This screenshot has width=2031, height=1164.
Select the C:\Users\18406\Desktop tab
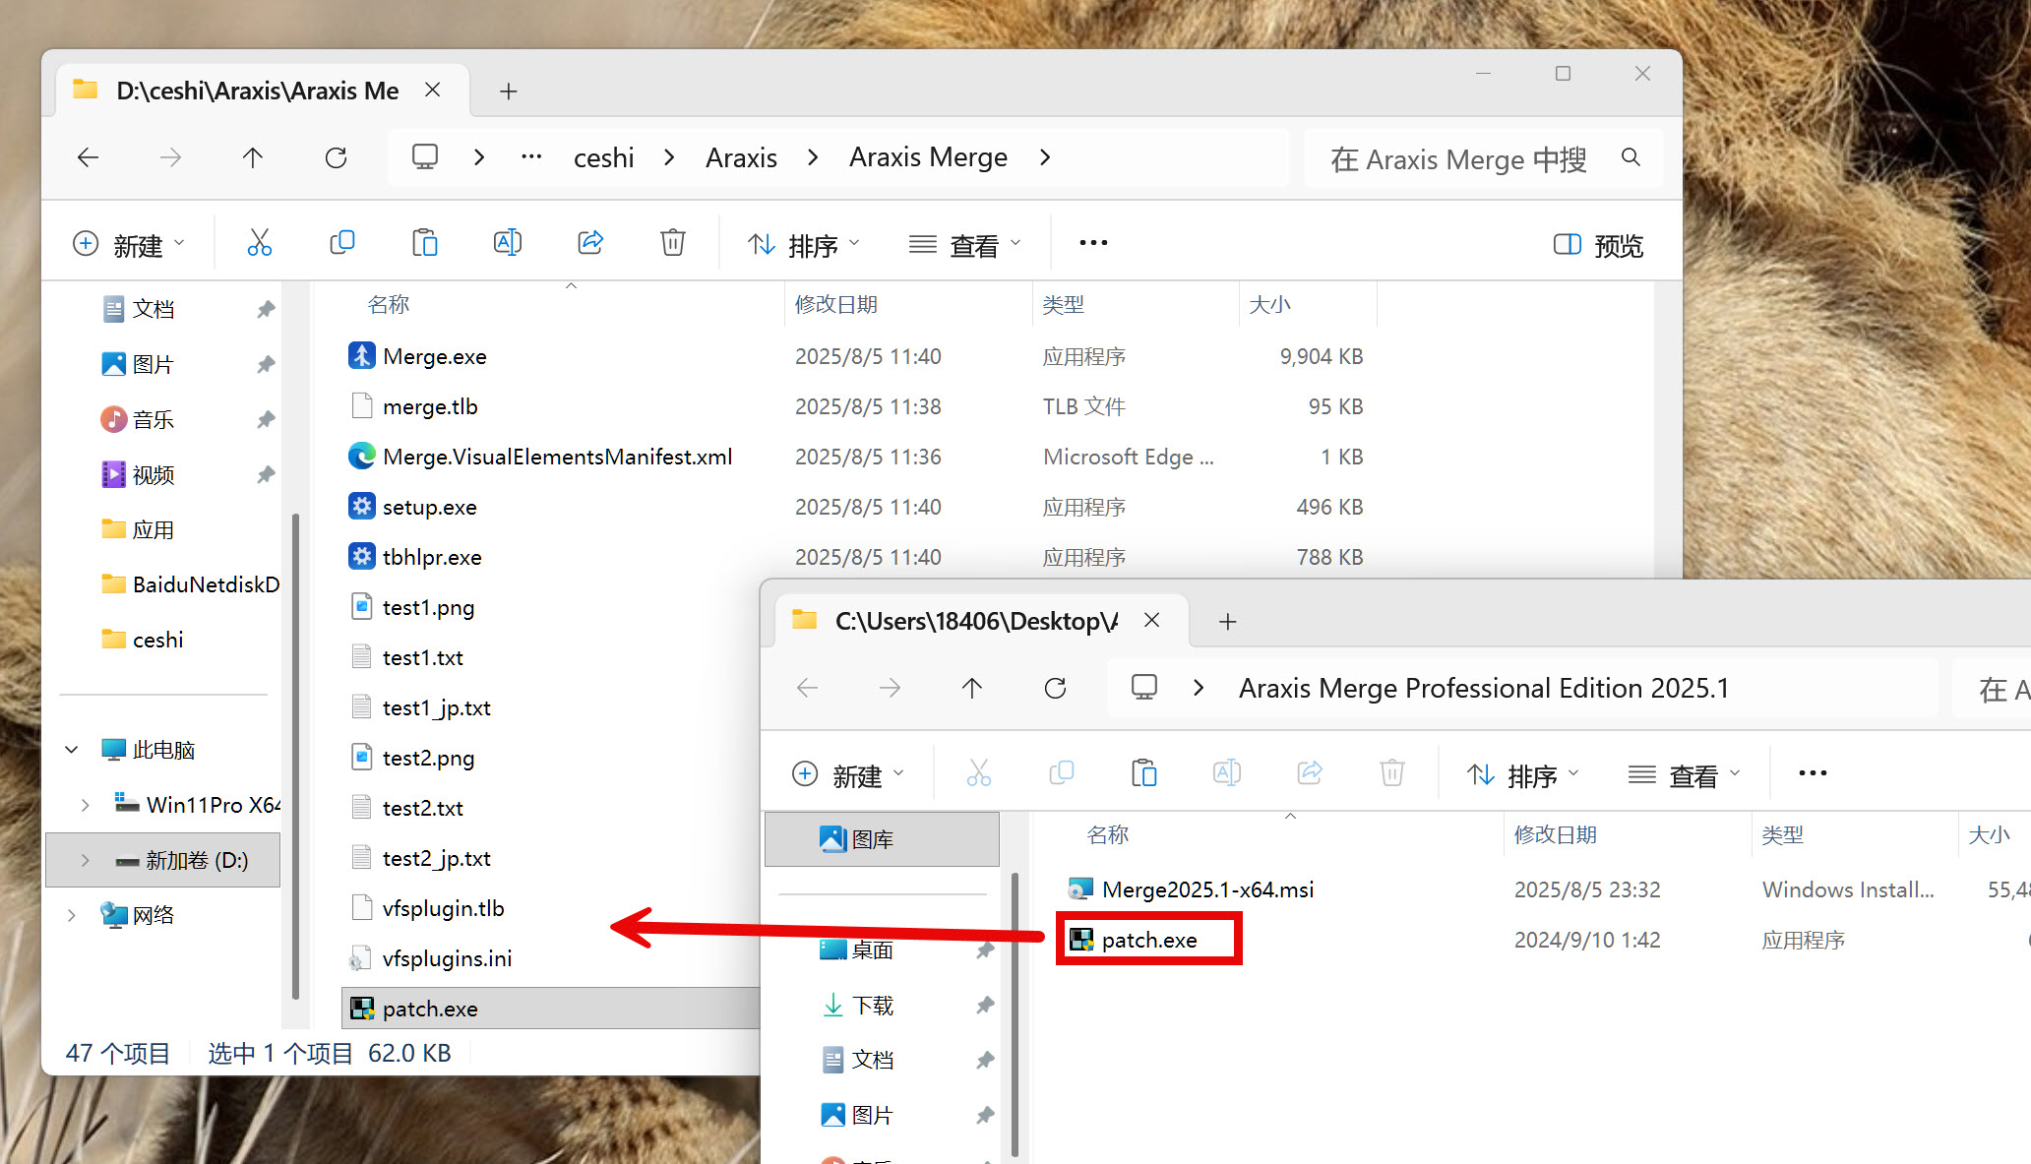coord(974,621)
